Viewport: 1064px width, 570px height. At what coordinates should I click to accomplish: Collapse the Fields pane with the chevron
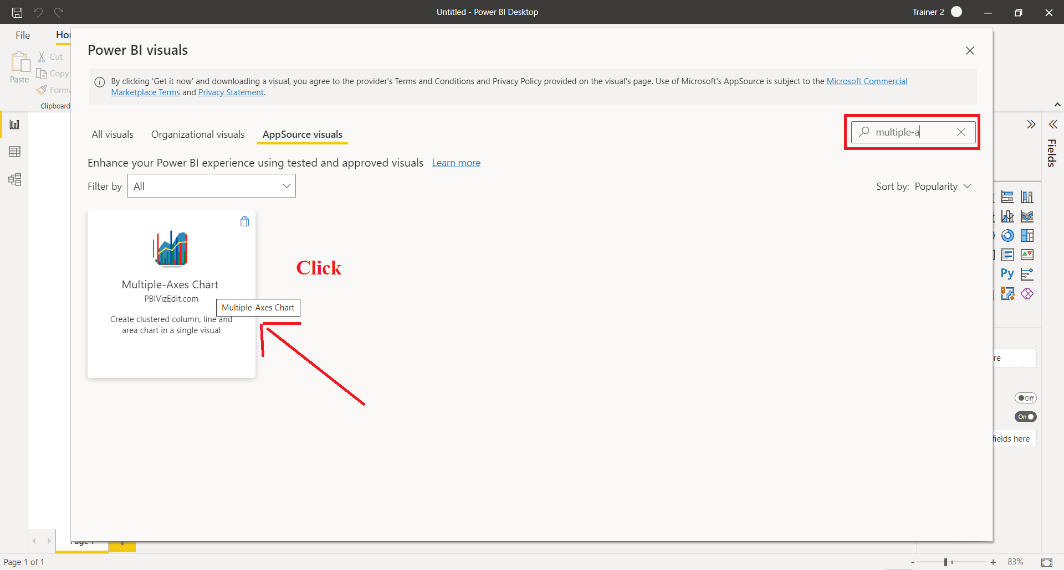(1053, 124)
